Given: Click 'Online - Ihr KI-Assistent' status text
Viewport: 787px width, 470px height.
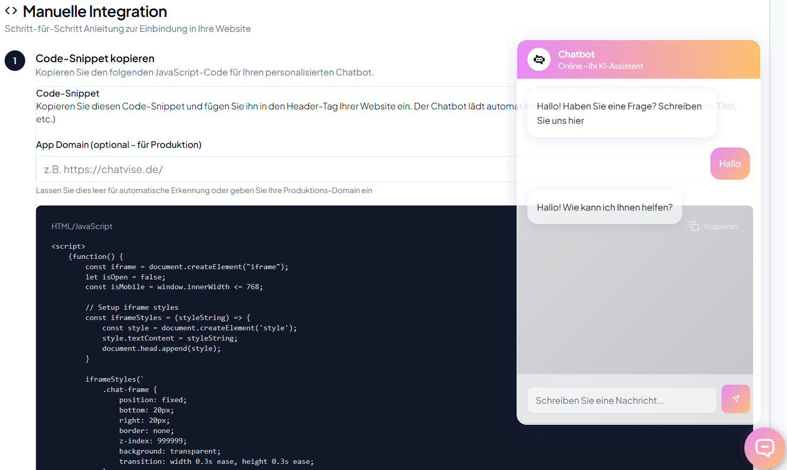Looking at the screenshot, I should [x=600, y=66].
